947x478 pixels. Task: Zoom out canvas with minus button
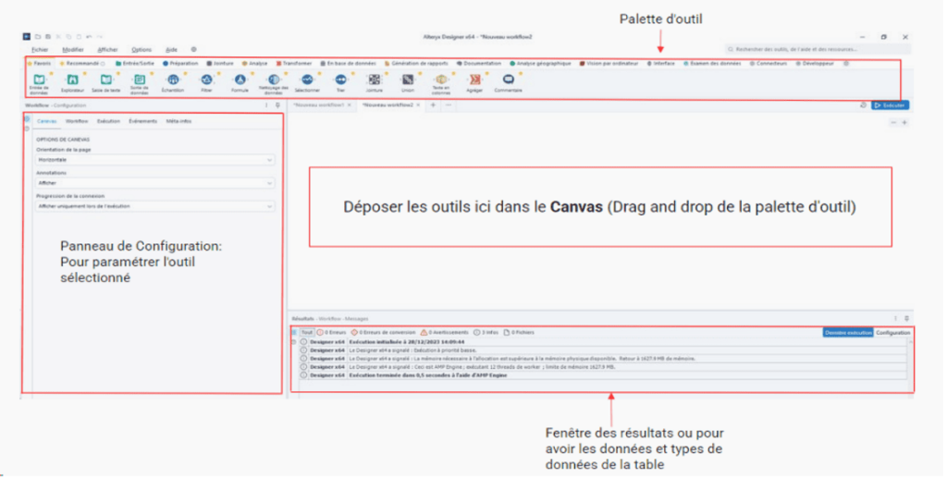click(x=893, y=123)
